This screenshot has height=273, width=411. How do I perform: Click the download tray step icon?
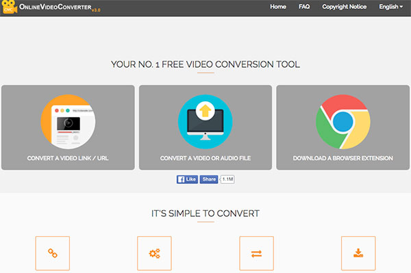(358, 253)
